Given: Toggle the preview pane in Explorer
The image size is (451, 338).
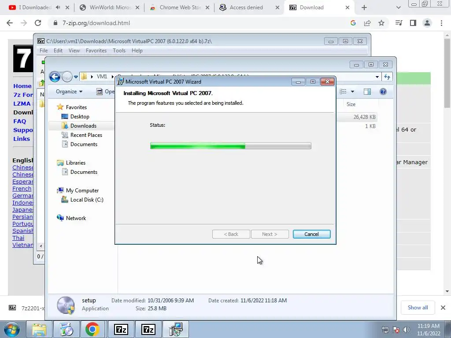Looking at the screenshot, I should (367, 92).
